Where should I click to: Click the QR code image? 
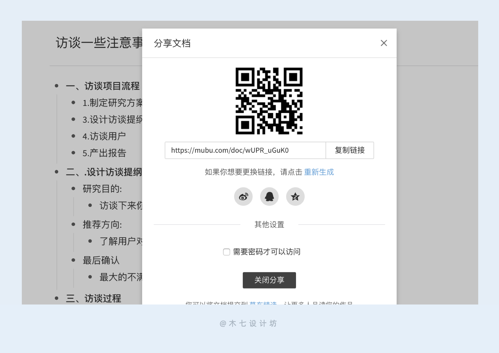[x=269, y=101]
